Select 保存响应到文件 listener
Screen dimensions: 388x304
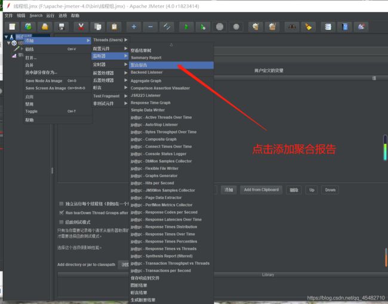(171, 278)
